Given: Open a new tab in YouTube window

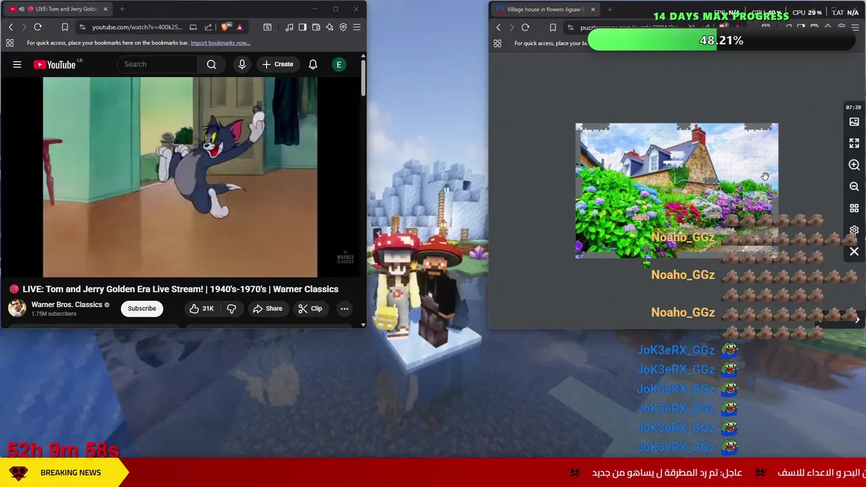Looking at the screenshot, I should coord(122,9).
